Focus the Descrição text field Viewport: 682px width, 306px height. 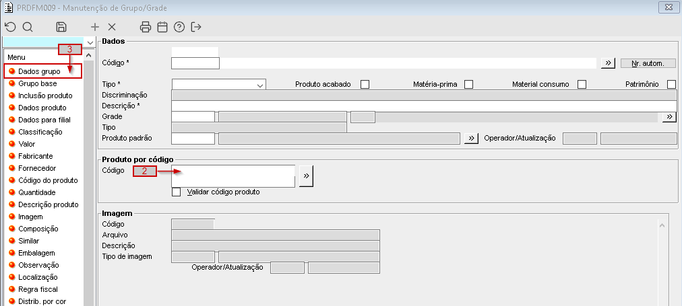[424, 106]
